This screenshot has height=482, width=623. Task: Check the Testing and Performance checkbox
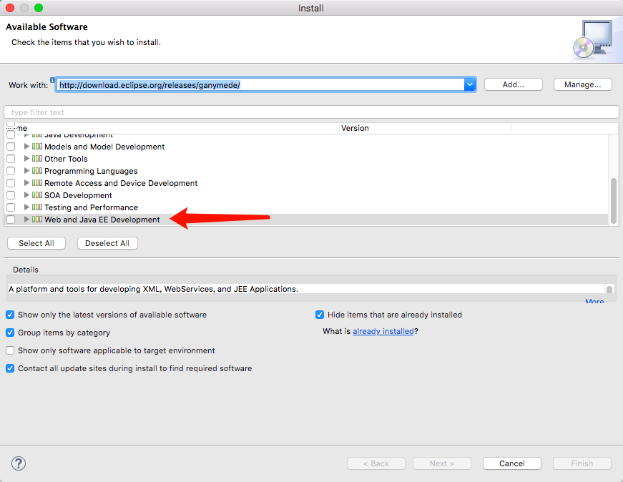pyautogui.click(x=11, y=207)
